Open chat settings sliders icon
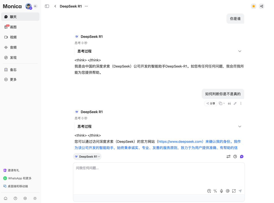The image size is (274, 203). click(x=228, y=157)
